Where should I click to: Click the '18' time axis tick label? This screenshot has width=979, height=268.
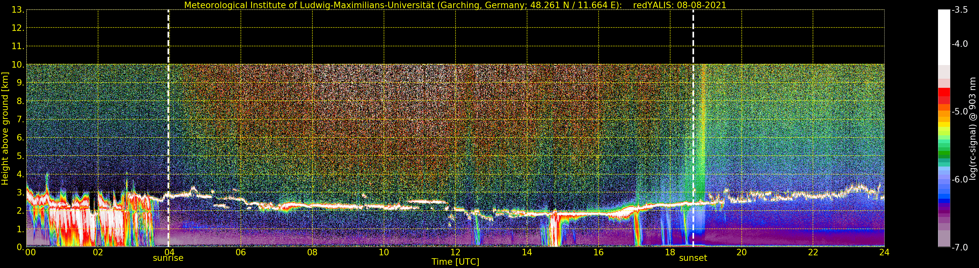670,252
